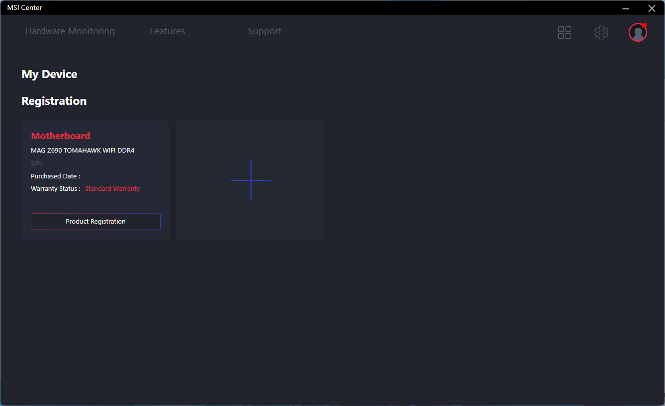The height and width of the screenshot is (406, 665).
Task: Switch to Hardware Monitoring tab
Action: click(70, 31)
